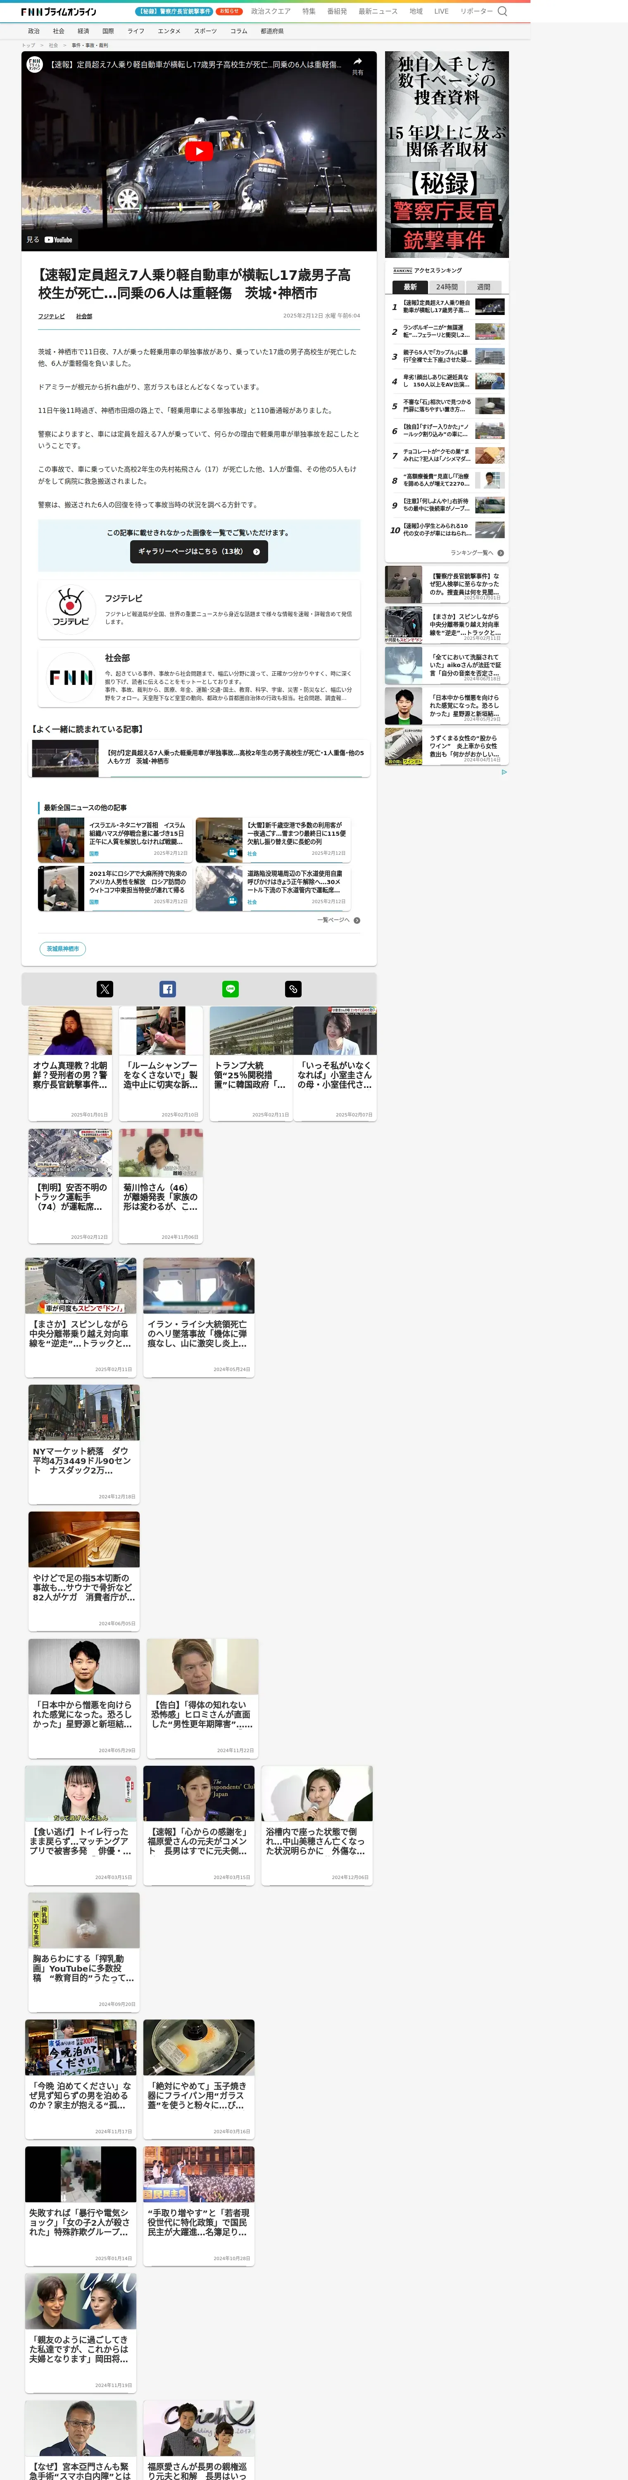Image resolution: width=628 pixels, height=2480 pixels.
Task: Open the 福原愛さん 心からの感謝 card
Action: coord(199,1825)
